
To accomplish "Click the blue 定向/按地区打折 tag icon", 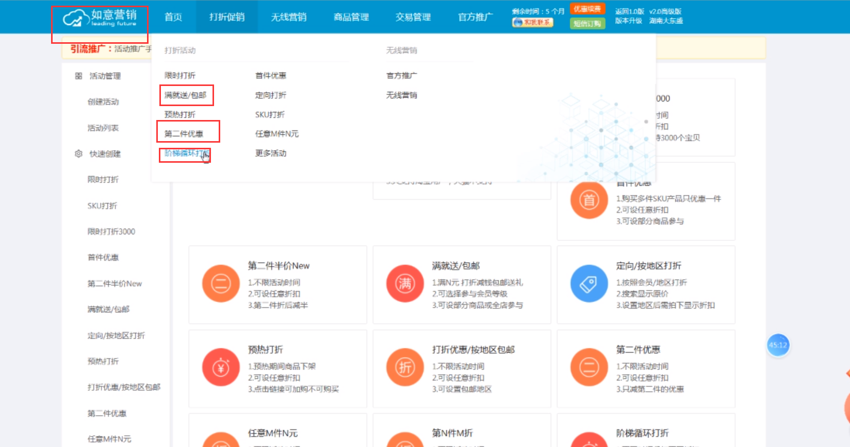I will [x=589, y=284].
